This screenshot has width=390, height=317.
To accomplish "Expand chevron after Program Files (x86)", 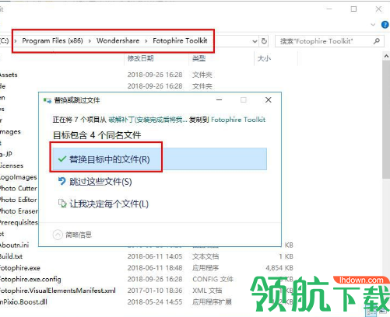I will [90, 41].
